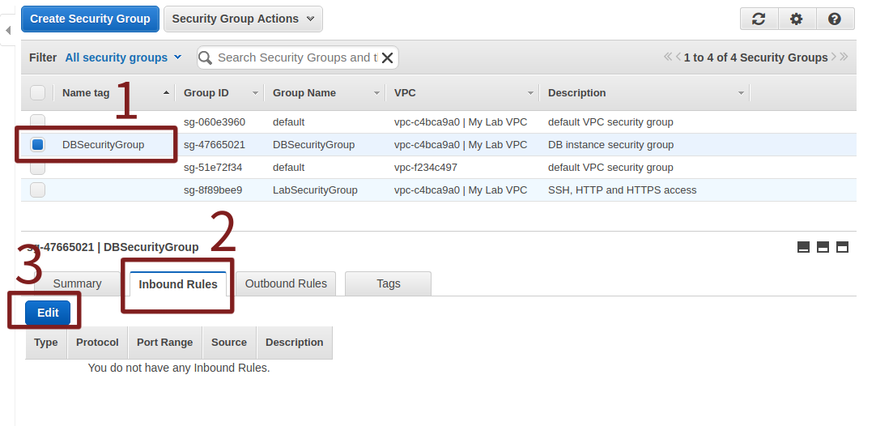This screenshot has width=876, height=426.
Task: Maximize the details pane layout icon
Action: [842, 247]
